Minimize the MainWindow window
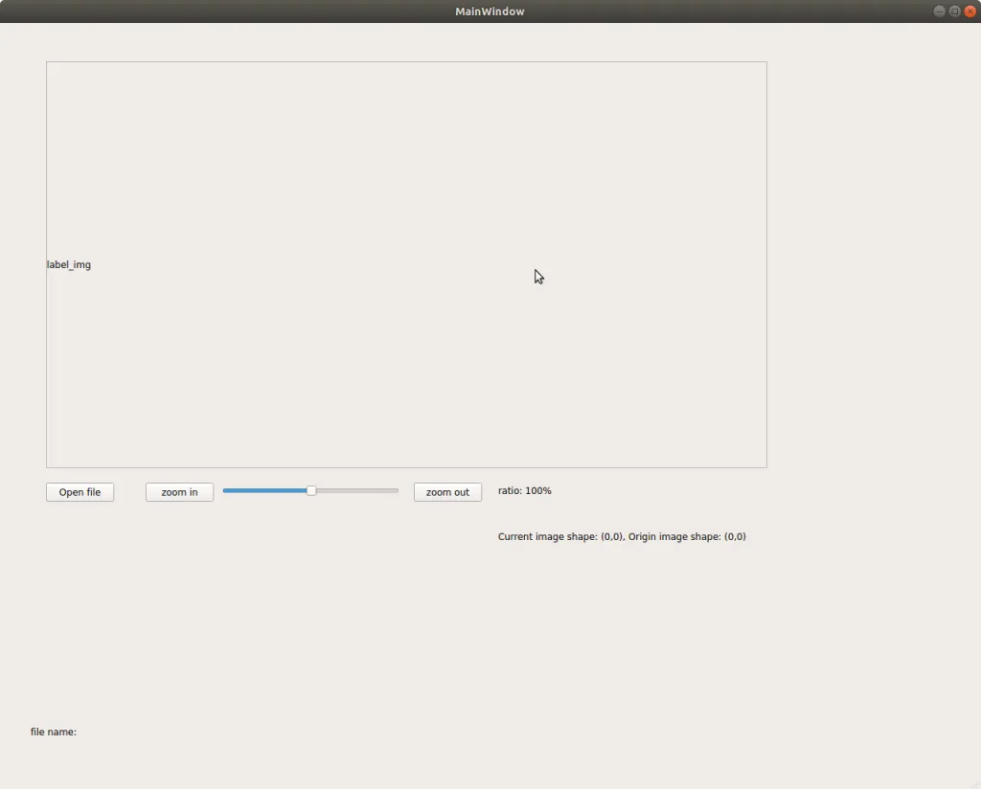981x789 pixels. pos(939,11)
